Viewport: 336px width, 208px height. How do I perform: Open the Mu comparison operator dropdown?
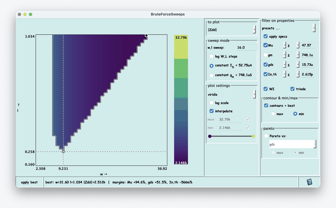[297, 45]
